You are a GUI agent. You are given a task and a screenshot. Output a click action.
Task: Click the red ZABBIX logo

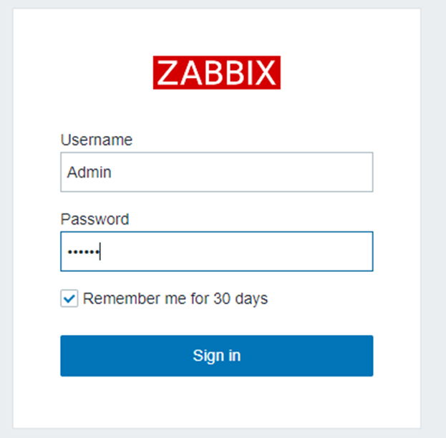pyautogui.click(x=216, y=72)
